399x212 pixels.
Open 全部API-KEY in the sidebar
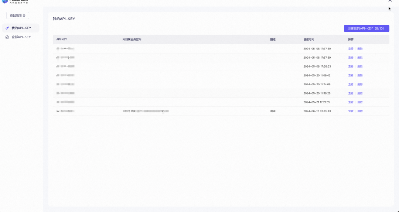[x=21, y=37]
